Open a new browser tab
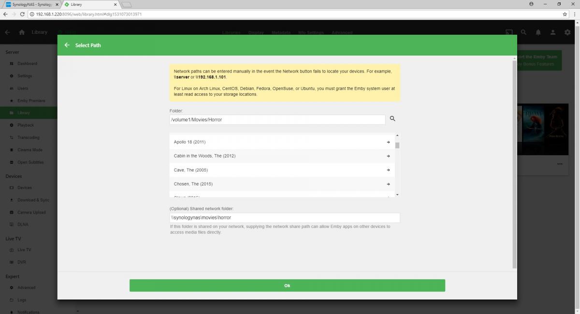Image resolution: width=580 pixels, height=314 pixels. pyautogui.click(x=126, y=4)
